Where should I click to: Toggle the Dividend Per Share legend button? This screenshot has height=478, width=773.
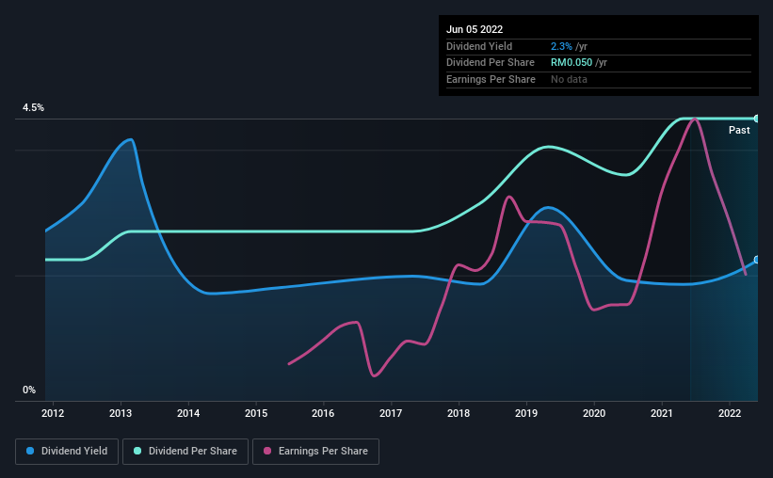pyautogui.click(x=185, y=452)
